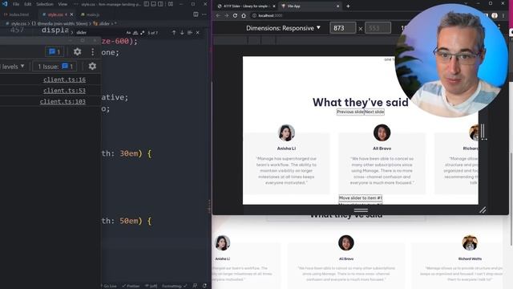
Task: Toggle panel layout icon in title bar
Action: coord(153,4)
